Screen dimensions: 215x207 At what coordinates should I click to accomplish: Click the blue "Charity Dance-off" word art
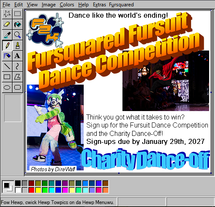point(146,159)
